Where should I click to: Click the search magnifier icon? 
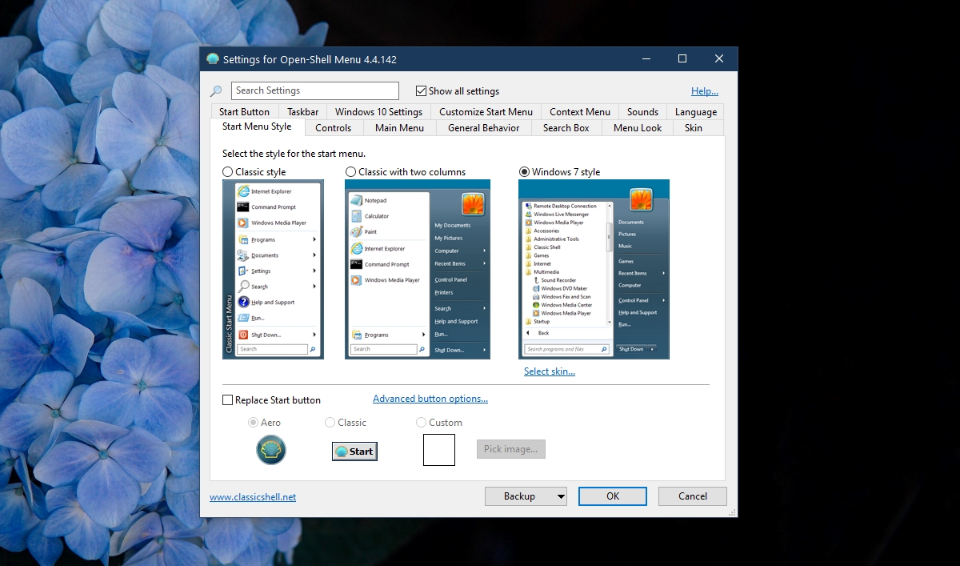pos(216,90)
